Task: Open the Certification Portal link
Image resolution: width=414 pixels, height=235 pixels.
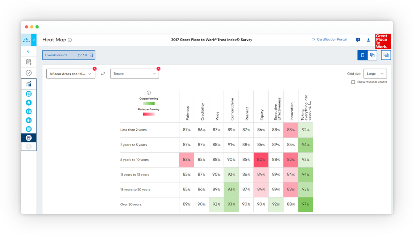Action: 329,40
